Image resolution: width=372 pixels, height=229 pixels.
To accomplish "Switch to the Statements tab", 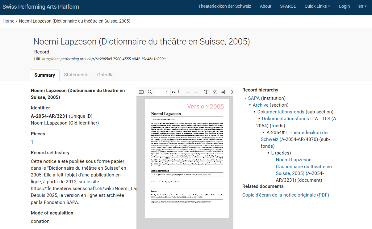I will tap(76, 75).
